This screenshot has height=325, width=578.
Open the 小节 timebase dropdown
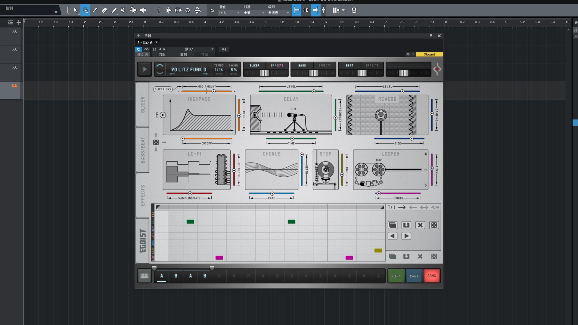[254, 13]
